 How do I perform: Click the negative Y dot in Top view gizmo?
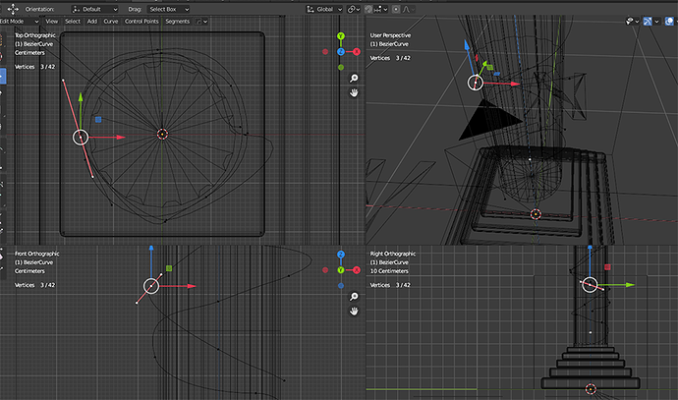pos(341,68)
